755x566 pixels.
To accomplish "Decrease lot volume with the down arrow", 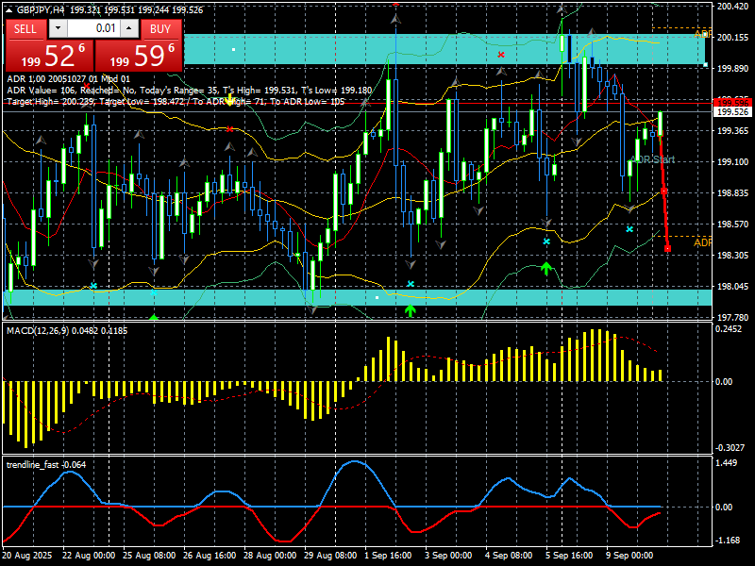I will click(x=58, y=28).
